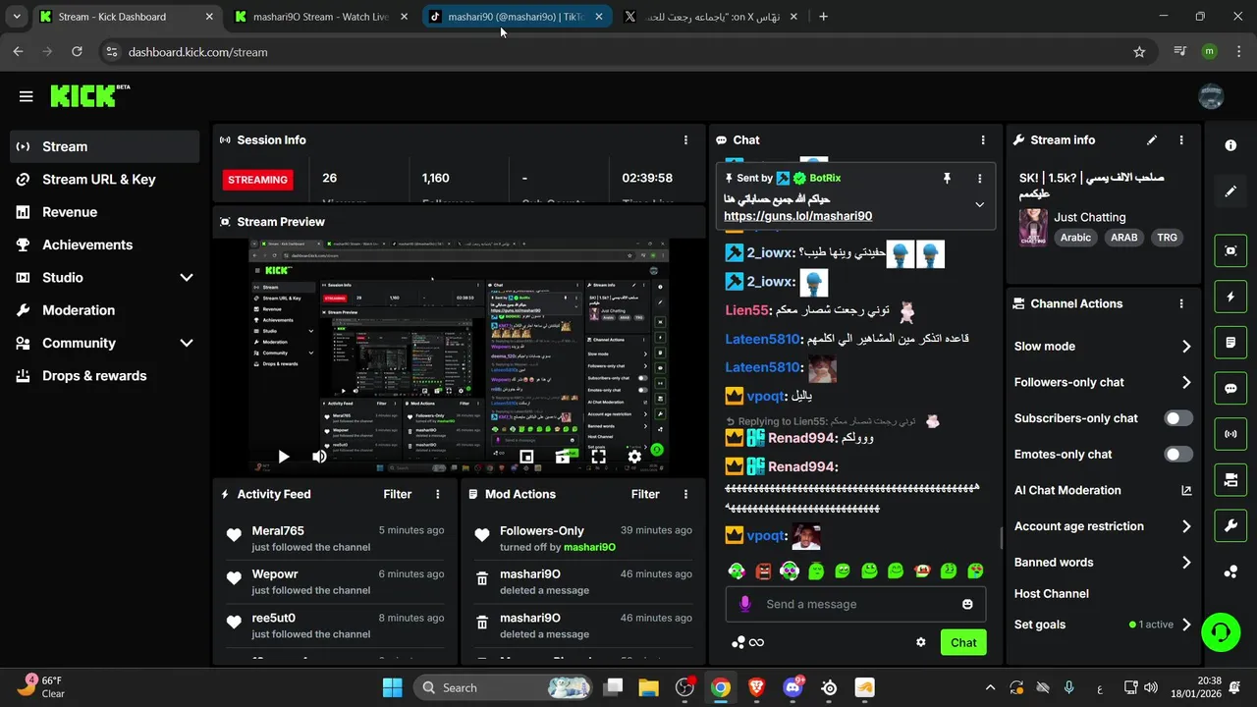Open AI Chat Moderation external link icon
Image resolution: width=1257 pixels, height=707 pixels.
coord(1186,490)
